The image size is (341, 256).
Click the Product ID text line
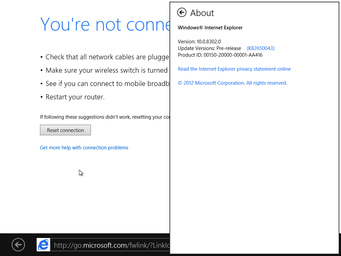[x=220, y=55]
